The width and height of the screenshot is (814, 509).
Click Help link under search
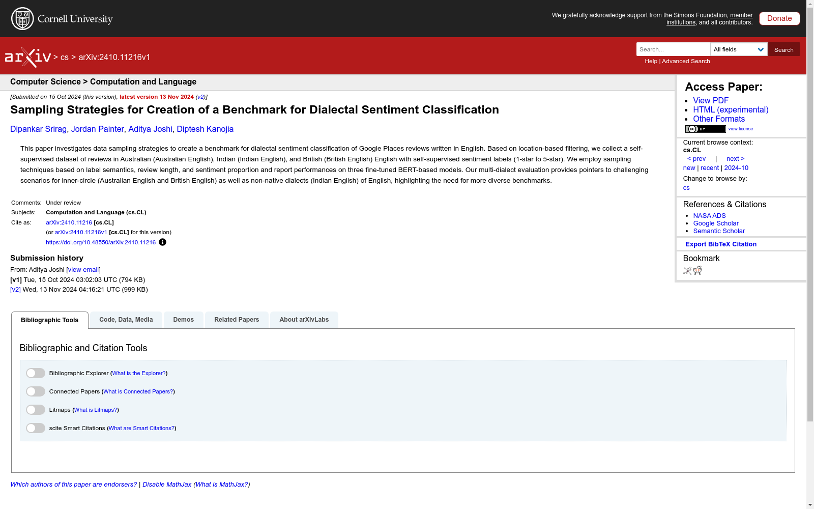tap(651, 61)
